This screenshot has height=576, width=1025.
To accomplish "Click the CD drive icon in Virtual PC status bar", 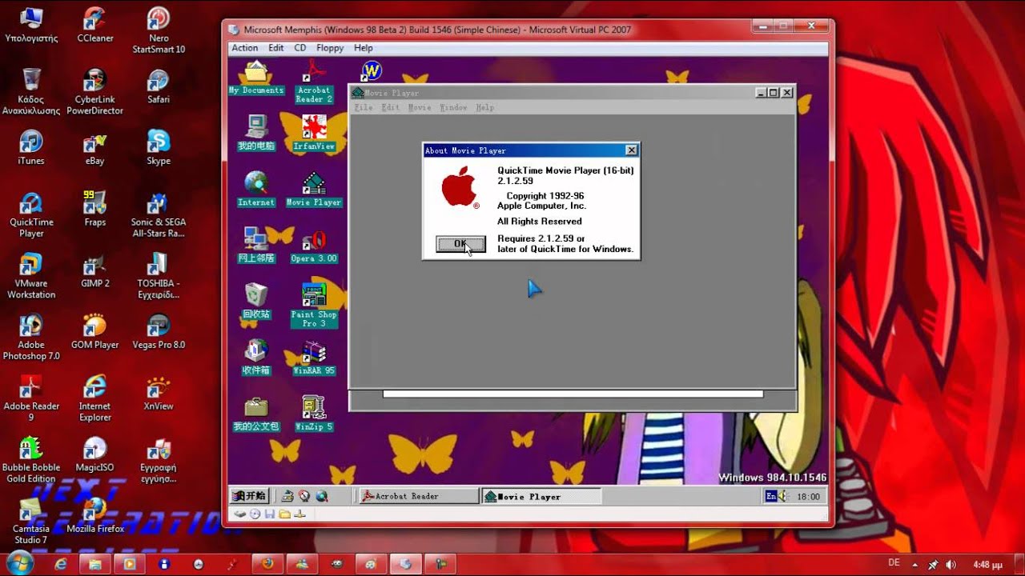I will coord(255,514).
